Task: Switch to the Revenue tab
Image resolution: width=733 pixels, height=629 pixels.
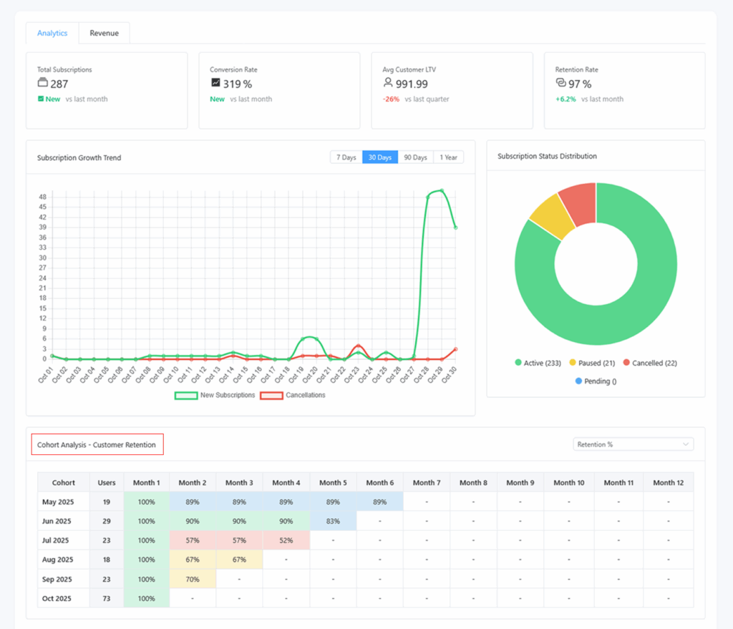Action: [104, 33]
